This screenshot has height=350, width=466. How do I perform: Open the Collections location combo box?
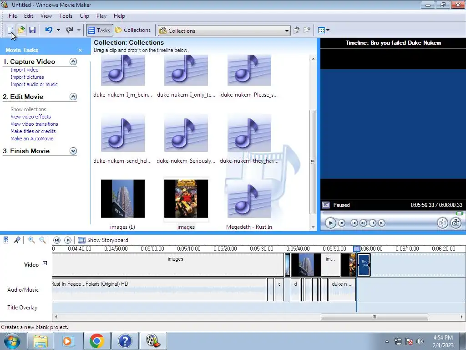click(x=224, y=31)
